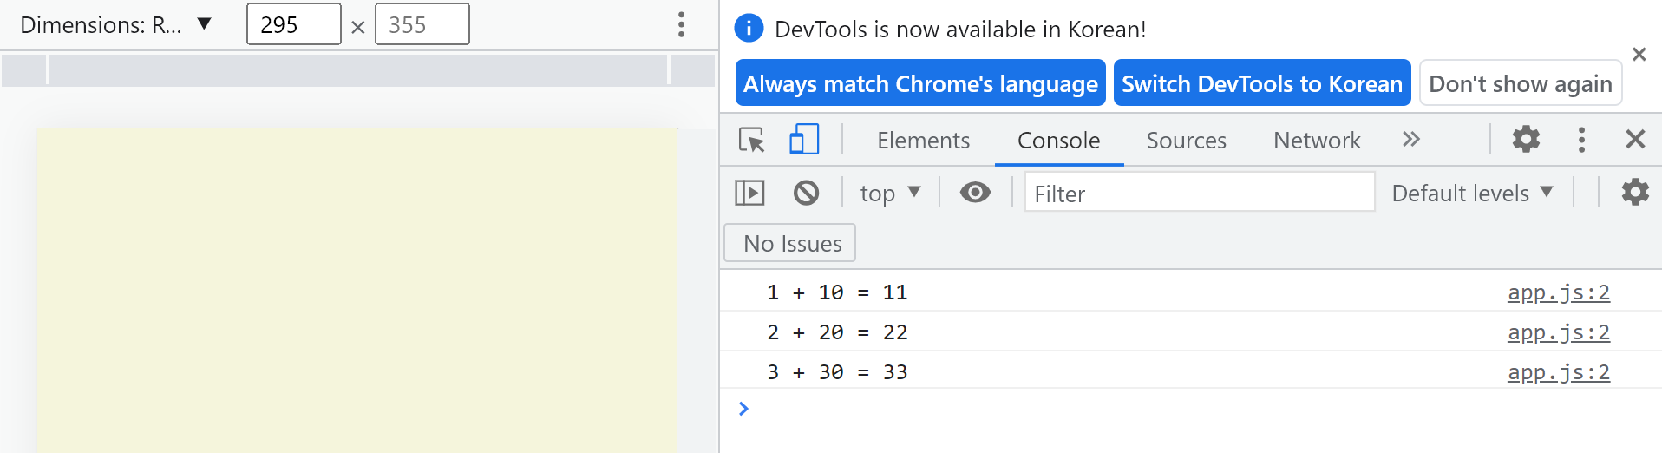Click the viewport height field showing 355

[x=422, y=24]
